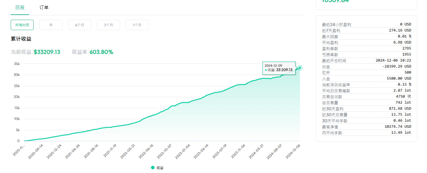
Task: Filter chart to 6个月
Action: pos(80,25)
